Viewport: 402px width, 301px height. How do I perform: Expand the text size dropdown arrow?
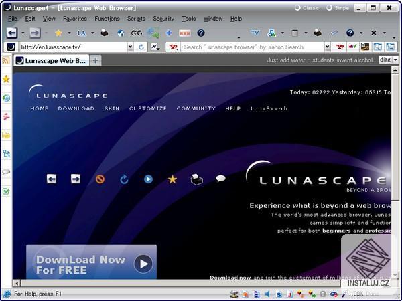[x=92, y=33]
